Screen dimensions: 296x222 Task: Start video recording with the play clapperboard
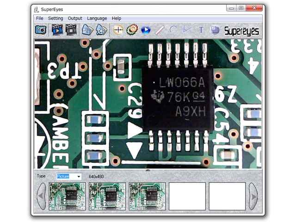tap(57, 30)
